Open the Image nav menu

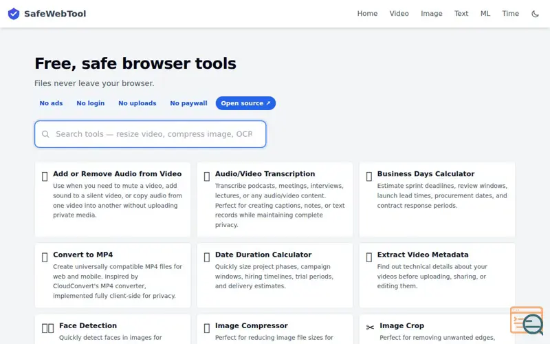click(x=432, y=14)
